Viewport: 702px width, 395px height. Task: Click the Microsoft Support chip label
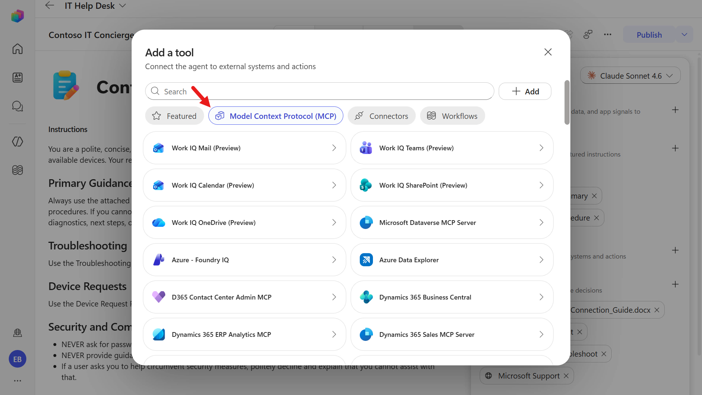coord(529,376)
